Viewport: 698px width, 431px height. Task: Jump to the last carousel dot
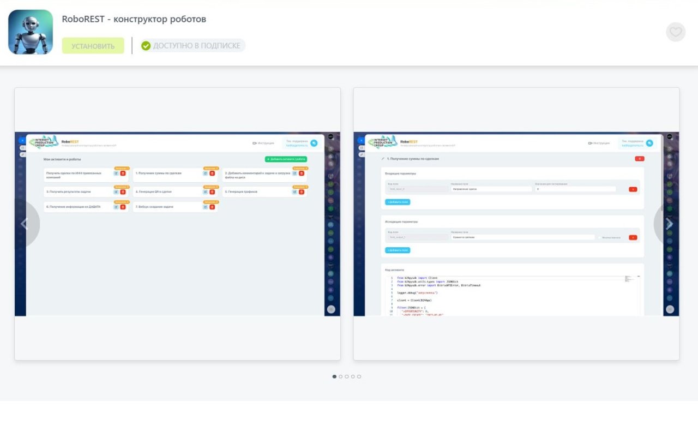click(x=359, y=376)
